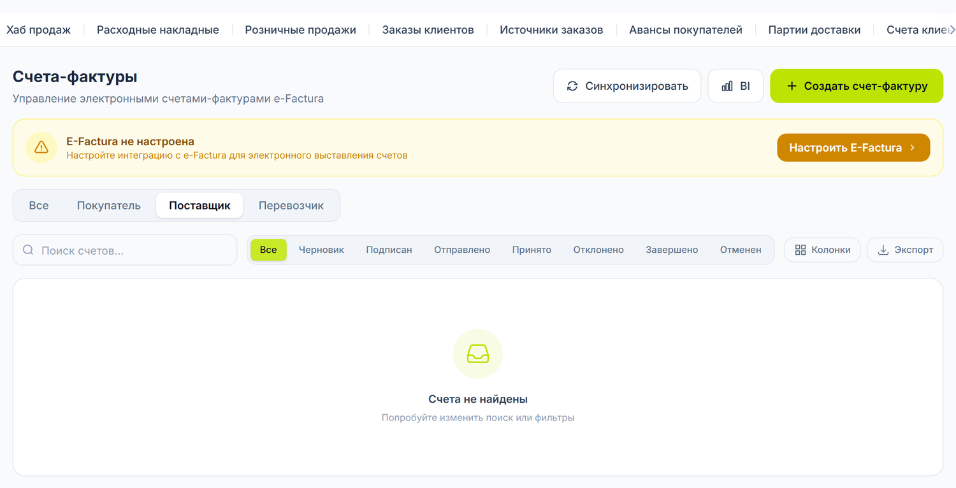Screen dimensions: 956x488
Task: Click Настроить E-Factura button
Action: (853, 148)
